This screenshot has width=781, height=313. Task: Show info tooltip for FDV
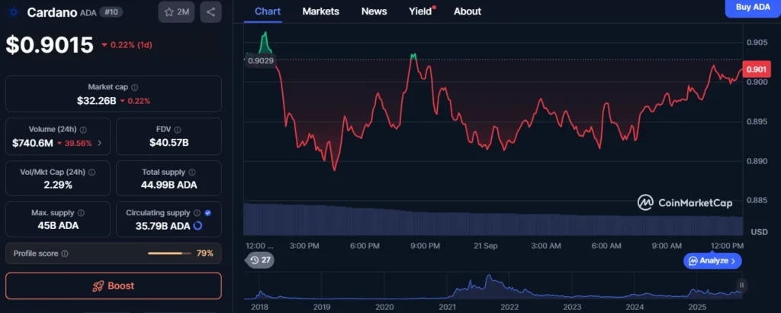[x=178, y=130]
